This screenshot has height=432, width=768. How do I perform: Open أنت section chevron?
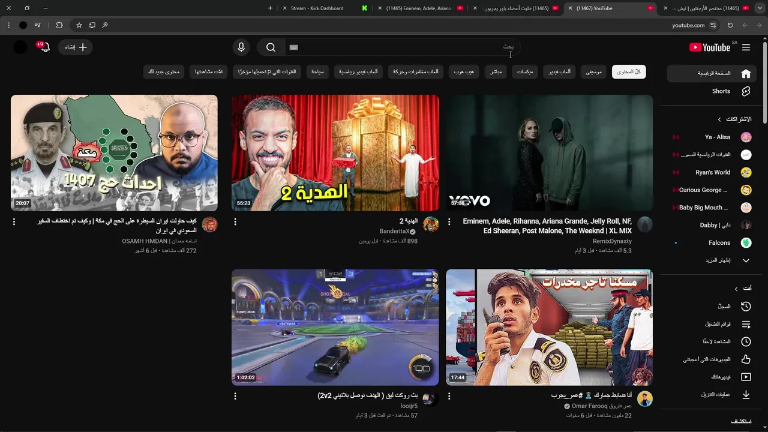tap(736, 289)
